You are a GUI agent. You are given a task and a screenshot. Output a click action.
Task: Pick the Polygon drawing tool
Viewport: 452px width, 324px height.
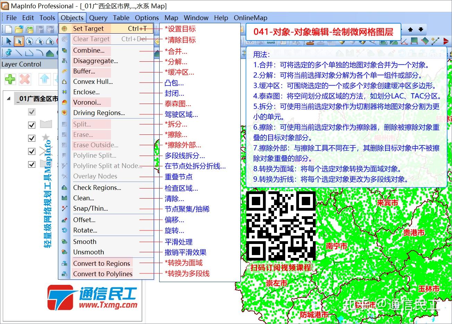(x=50, y=53)
